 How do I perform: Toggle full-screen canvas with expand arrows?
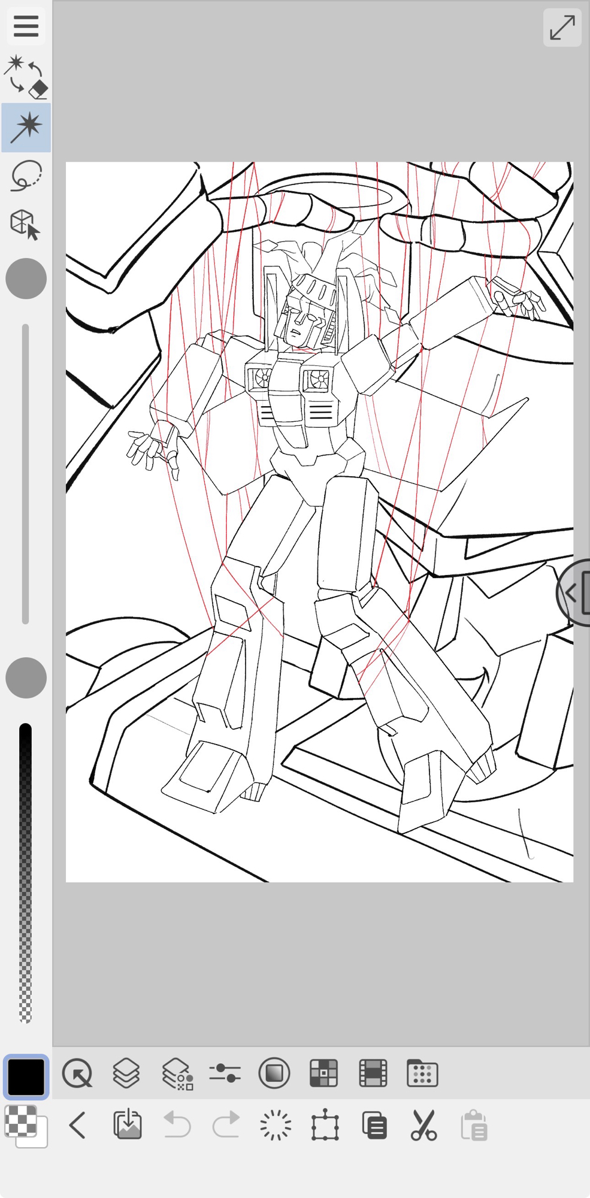click(562, 28)
